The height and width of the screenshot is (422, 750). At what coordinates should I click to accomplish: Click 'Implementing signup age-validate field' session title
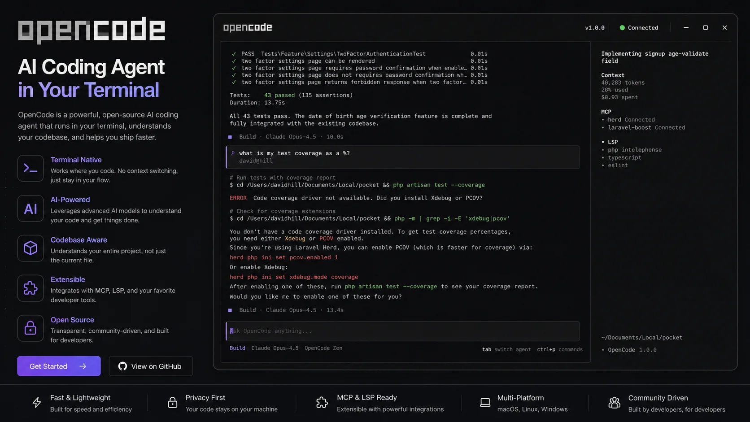[x=654, y=57]
